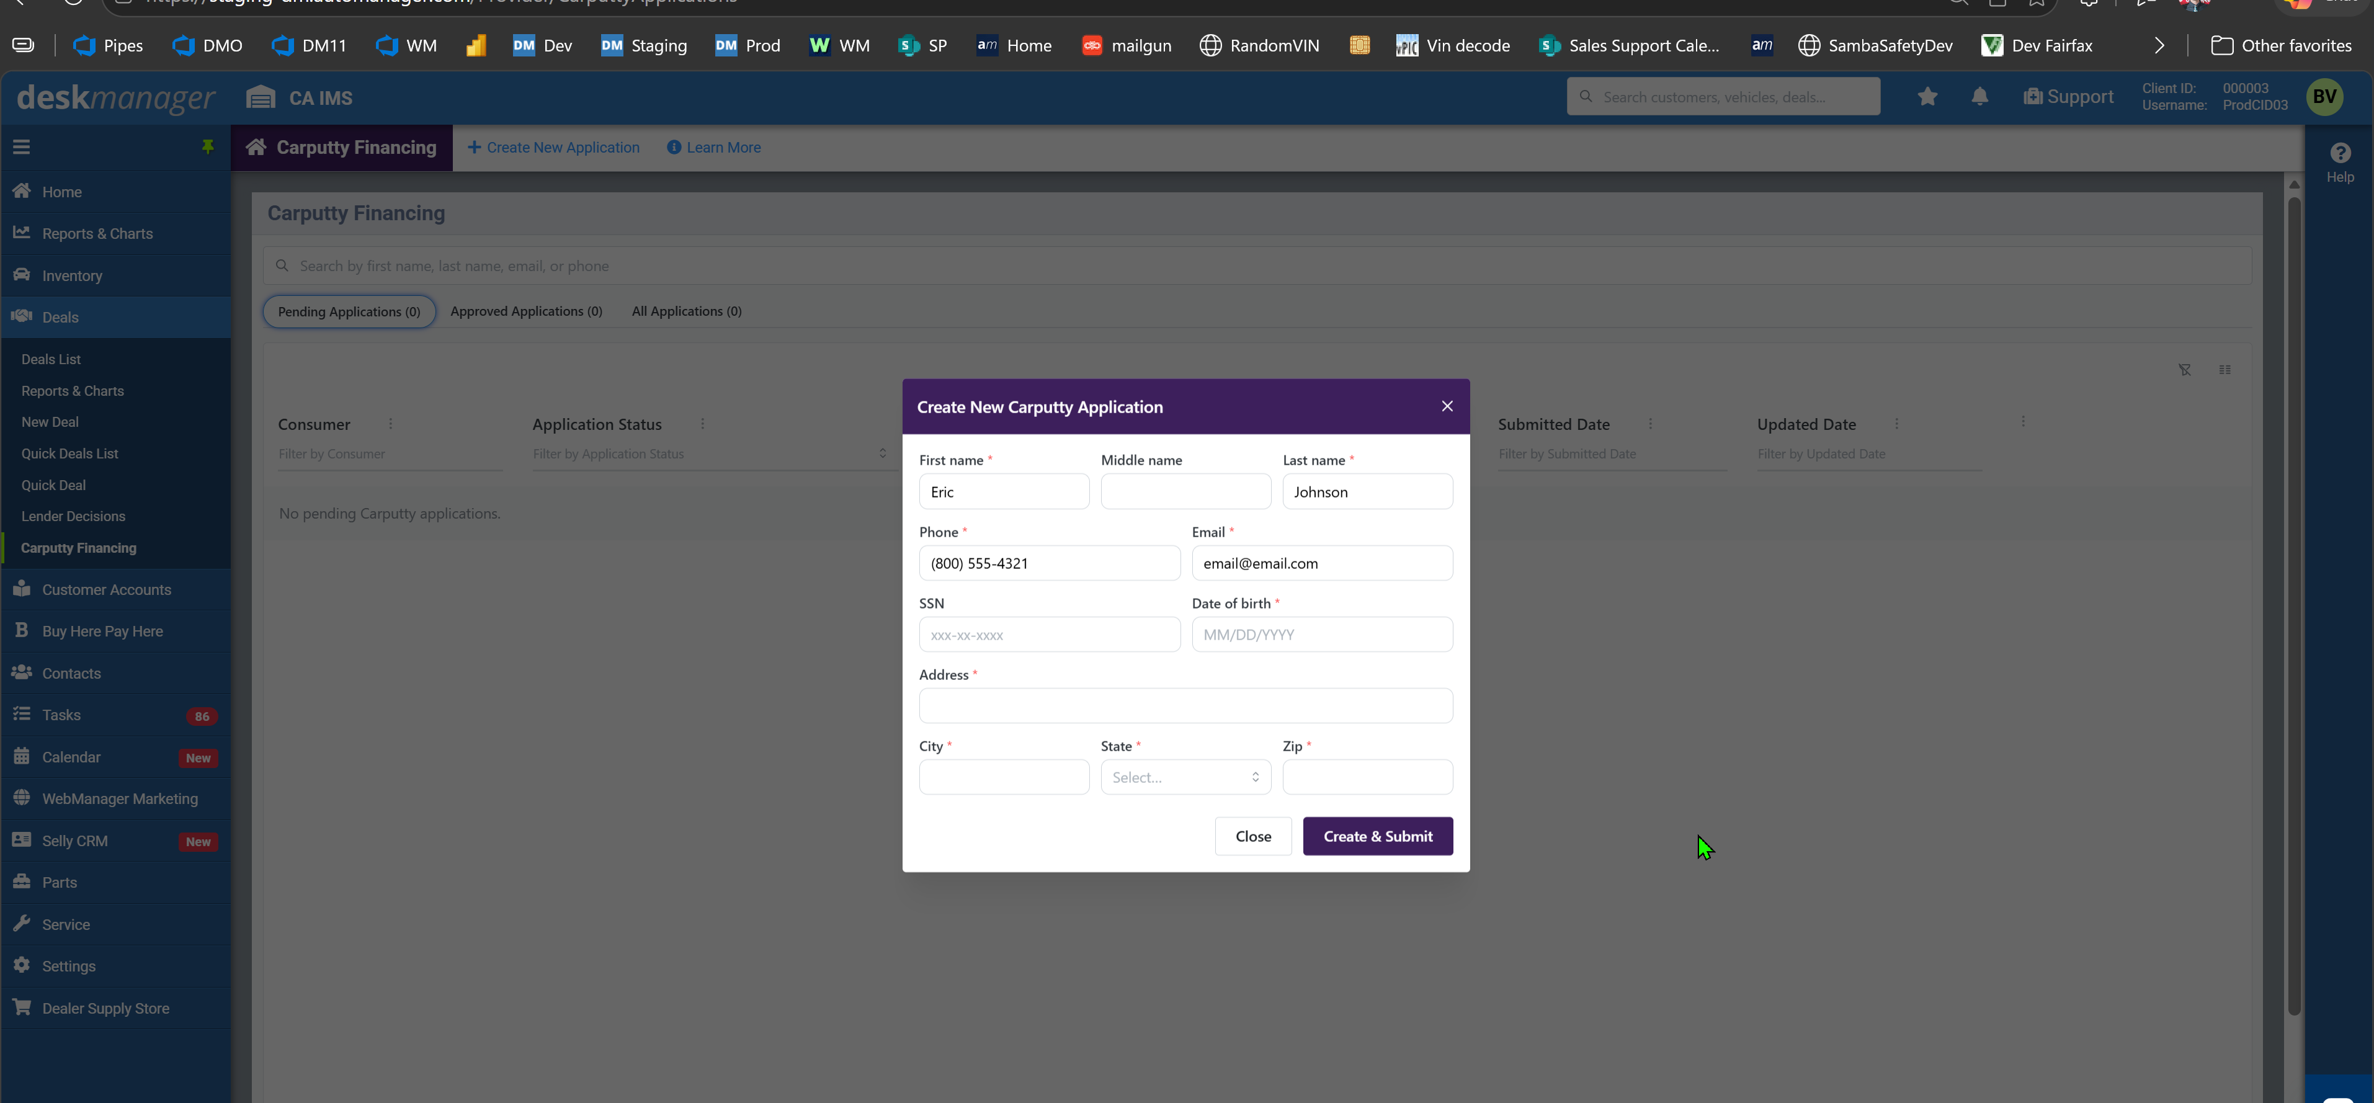Open the Help question mark icon
The width and height of the screenshot is (2374, 1103).
click(2340, 153)
